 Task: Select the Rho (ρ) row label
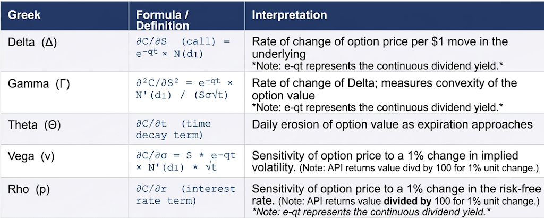pos(29,189)
